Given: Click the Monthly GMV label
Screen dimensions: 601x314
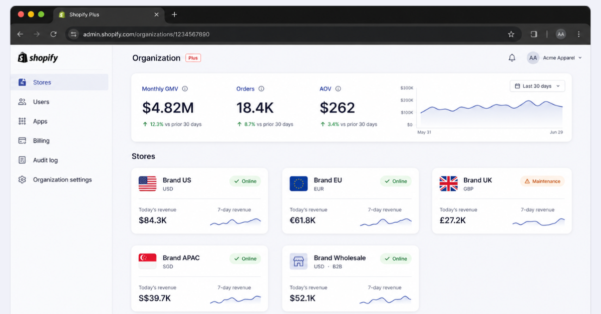Looking at the screenshot, I should click(x=160, y=89).
